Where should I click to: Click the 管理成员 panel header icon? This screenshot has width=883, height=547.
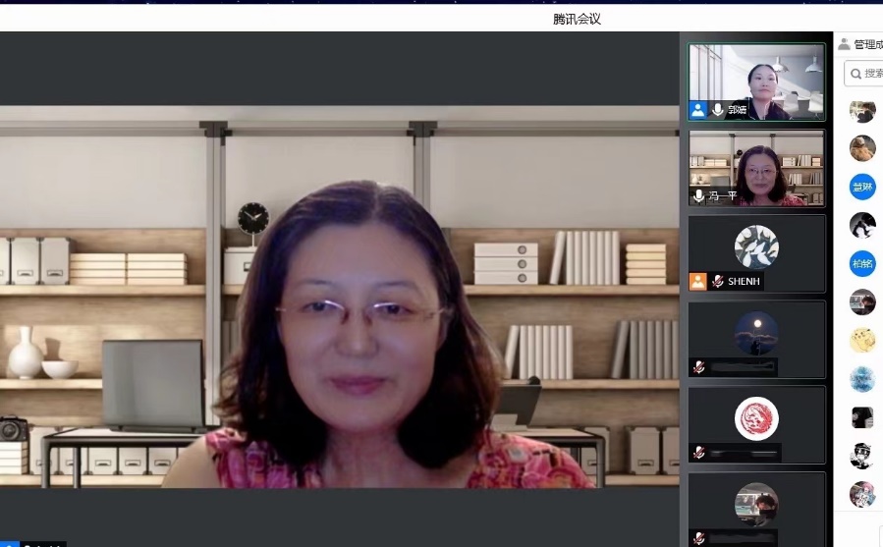coord(844,44)
